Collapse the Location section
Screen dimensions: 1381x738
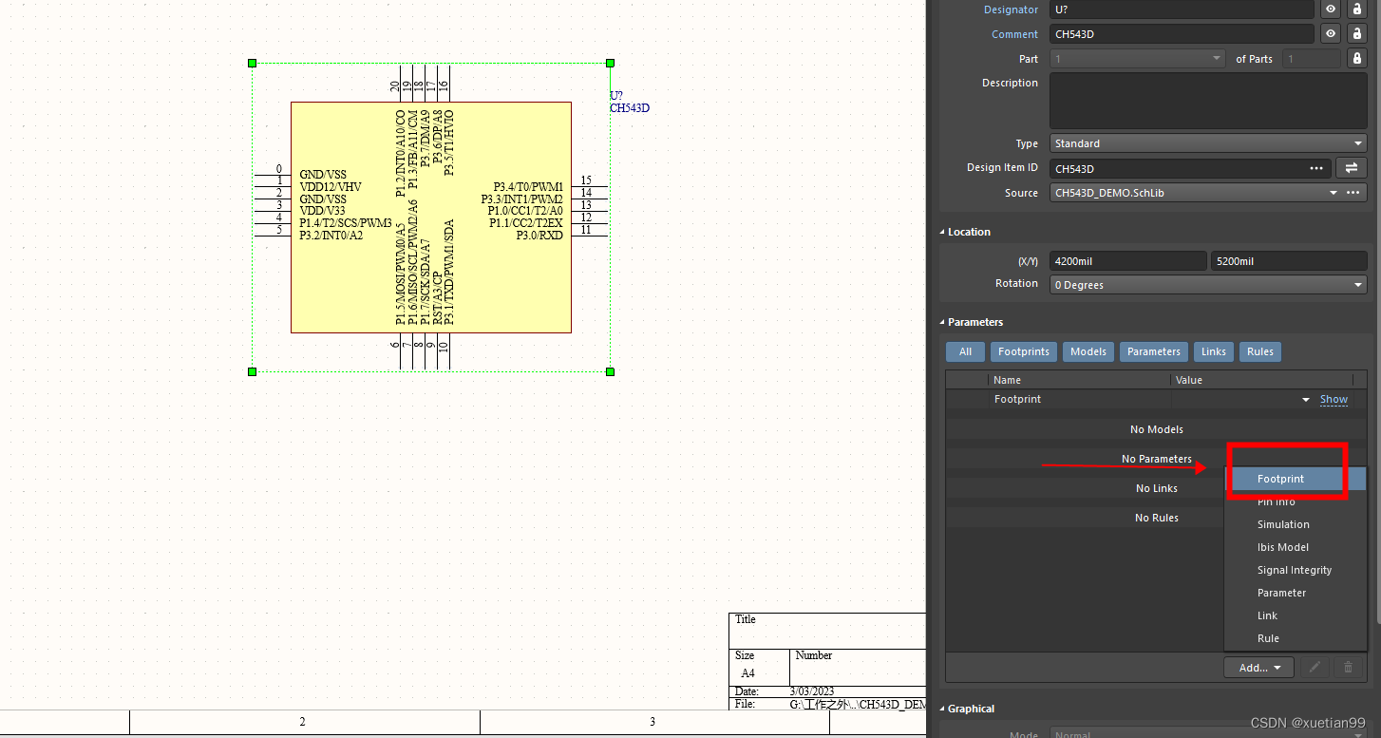coord(942,232)
